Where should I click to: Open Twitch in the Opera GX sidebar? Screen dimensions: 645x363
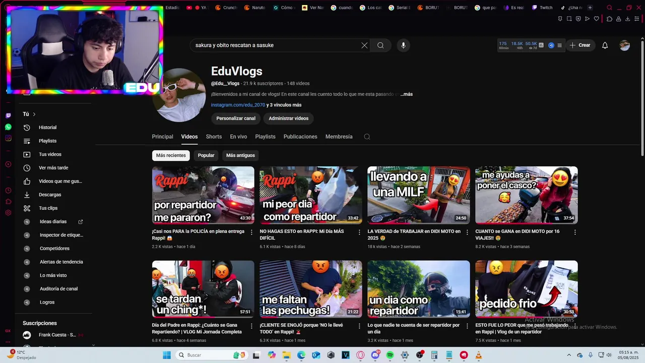click(x=8, y=115)
